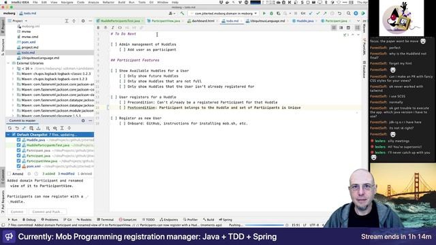Click the Commit button

pos(17,212)
